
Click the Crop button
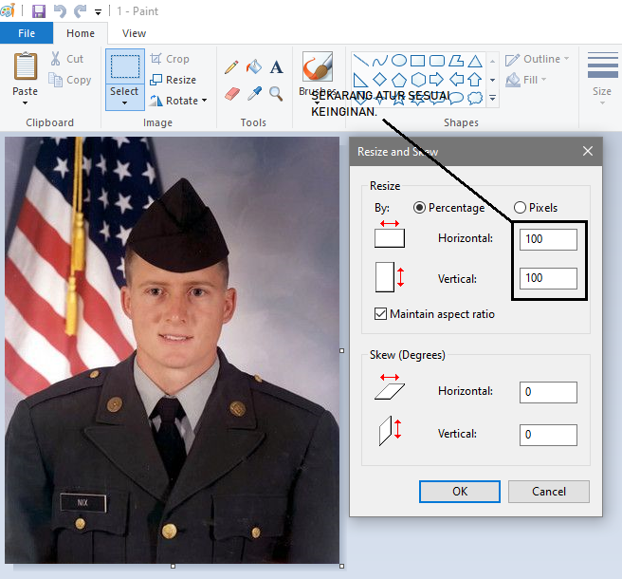coord(170,59)
